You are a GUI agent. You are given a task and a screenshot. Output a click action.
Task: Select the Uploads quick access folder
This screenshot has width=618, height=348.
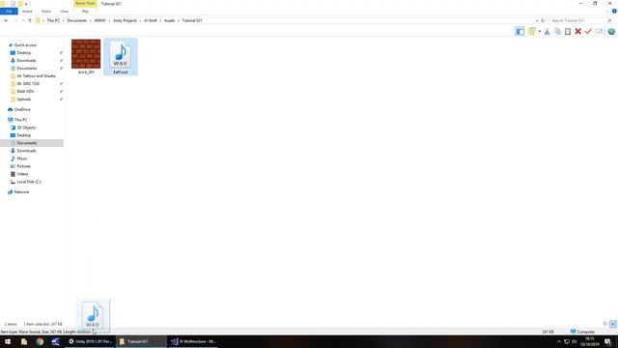tap(23, 100)
